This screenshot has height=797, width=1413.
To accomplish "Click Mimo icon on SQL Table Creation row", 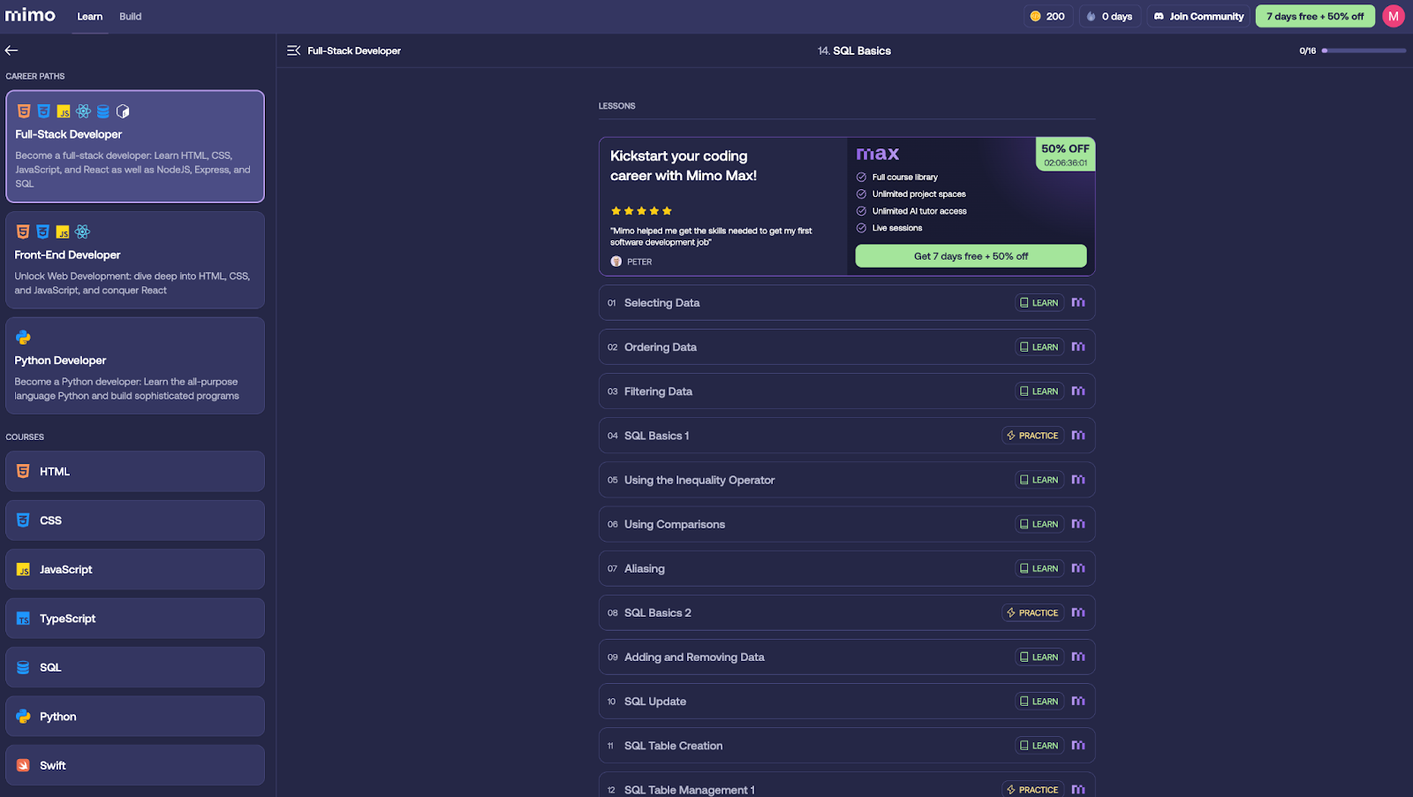I will tap(1078, 744).
